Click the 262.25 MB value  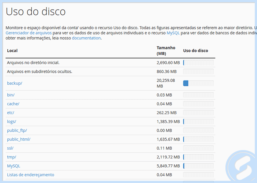click(x=167, y=113)
